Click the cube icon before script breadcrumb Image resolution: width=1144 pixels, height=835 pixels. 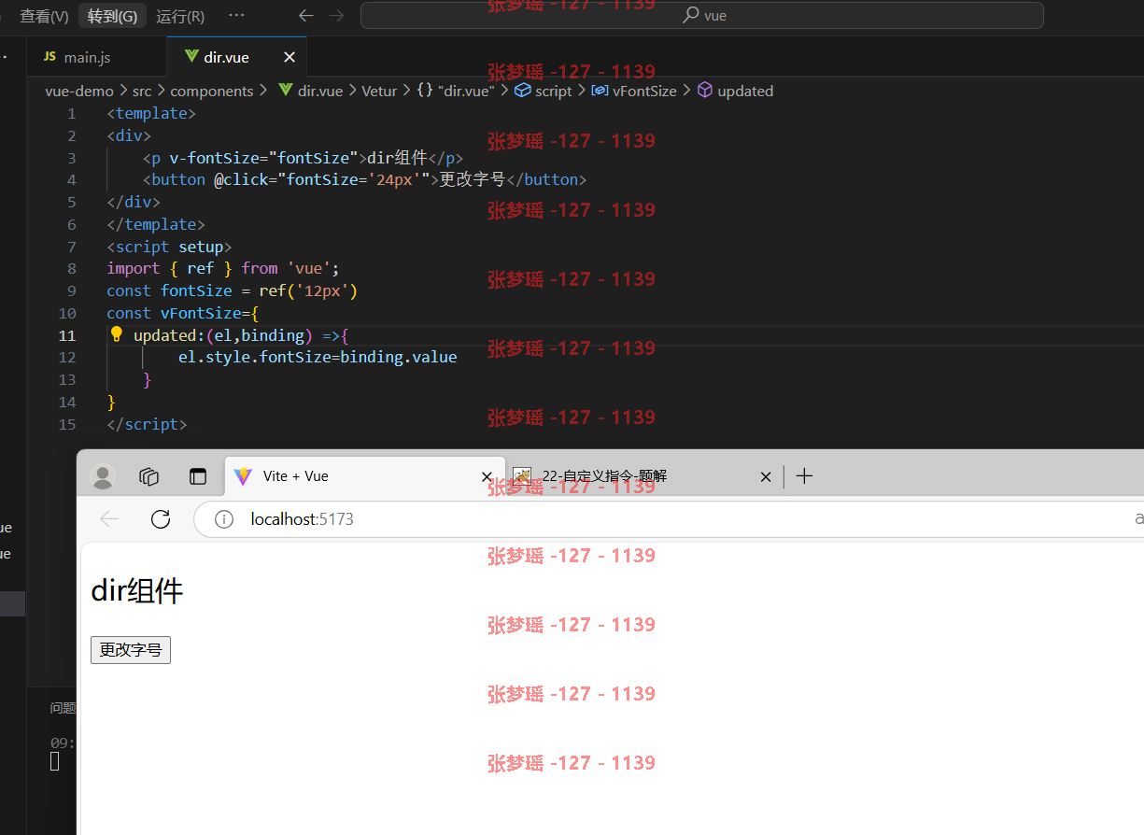[523, 91]
